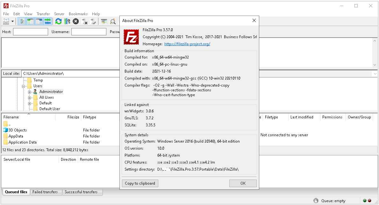The height and width of the screenshot is (205, 379).
Task: Switch to Queued files tab
Action: pos(16,192)
